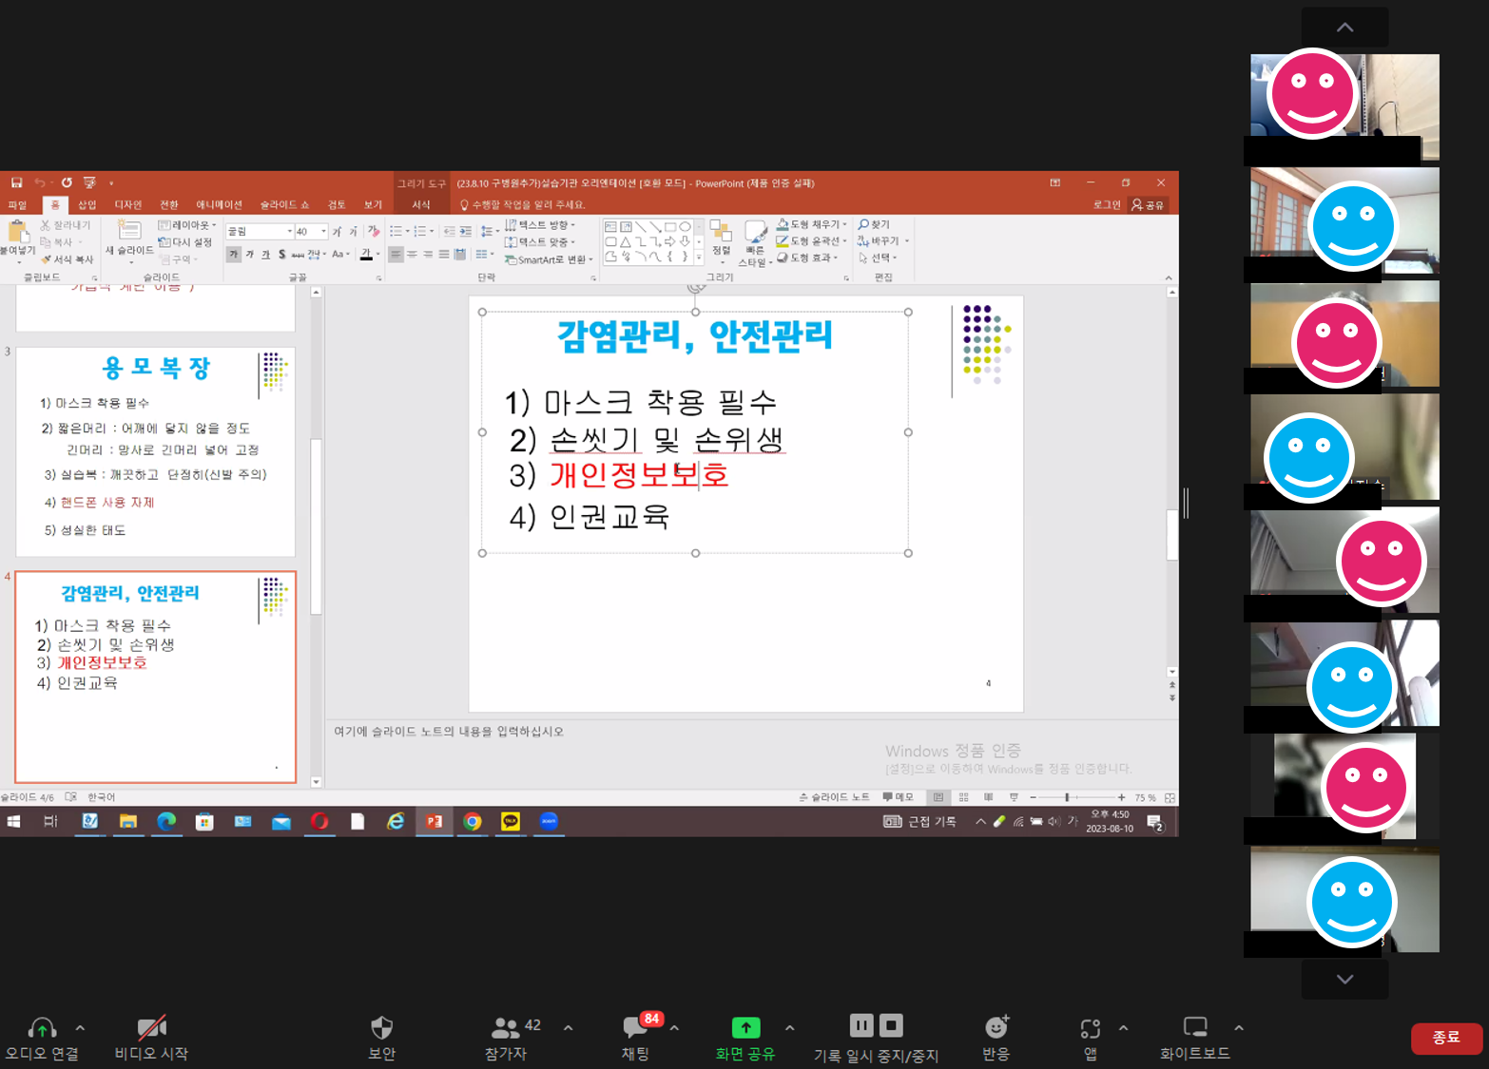Click the reading view icon in status bar

[989, 797]
